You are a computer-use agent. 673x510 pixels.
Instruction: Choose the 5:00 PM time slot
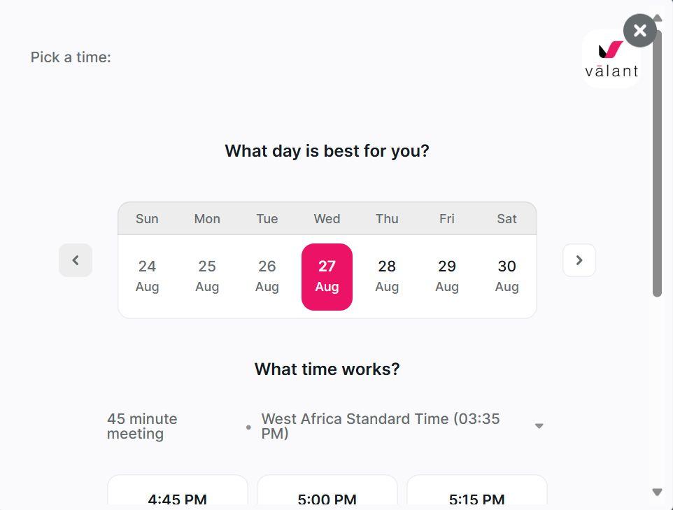point(327,496)
